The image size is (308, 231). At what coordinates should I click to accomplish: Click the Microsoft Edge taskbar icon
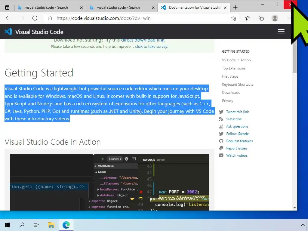click(x=66, y=225)
